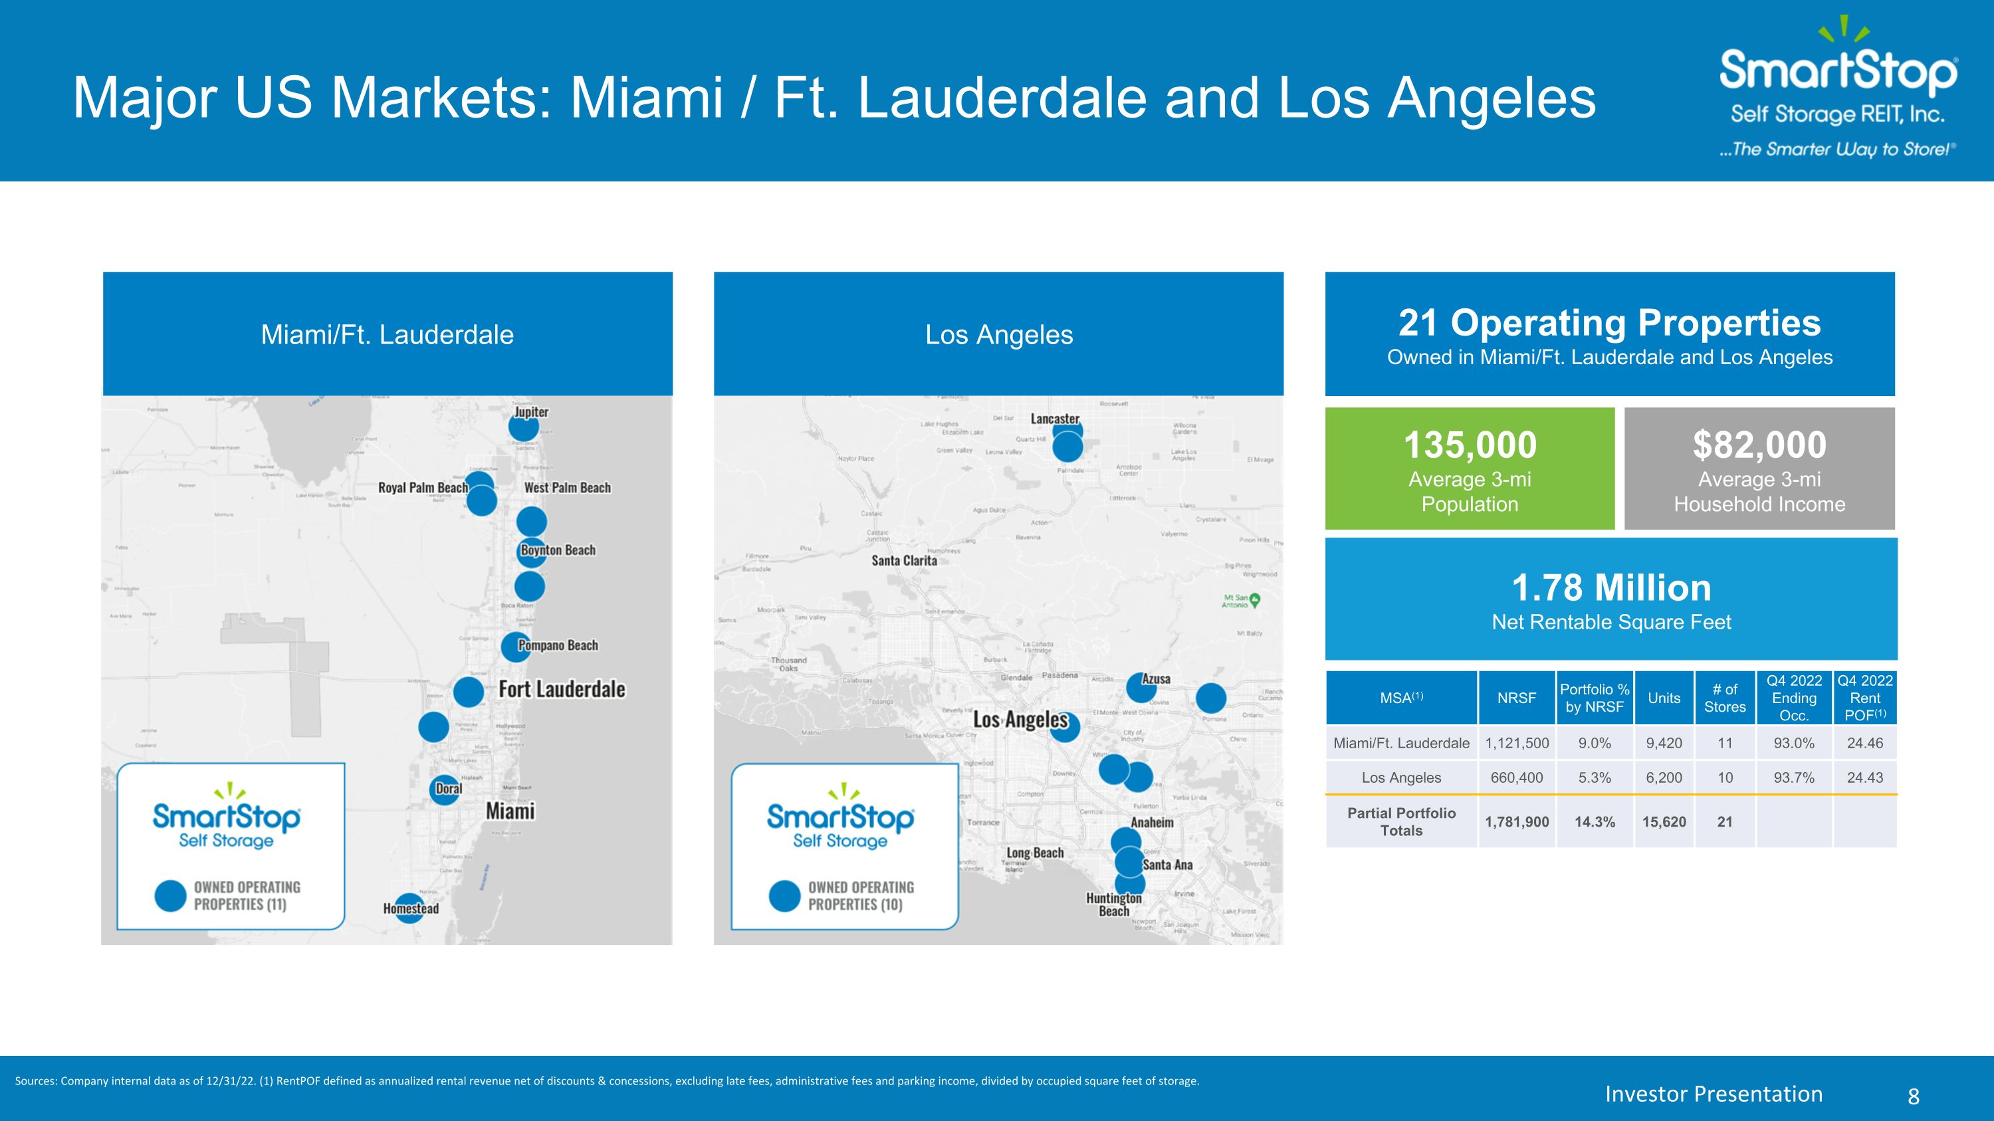Click the Long Beach map label
The height and width of the screenshot is (1121, 1994).
pyautogui.click(x=1035, y=853)
